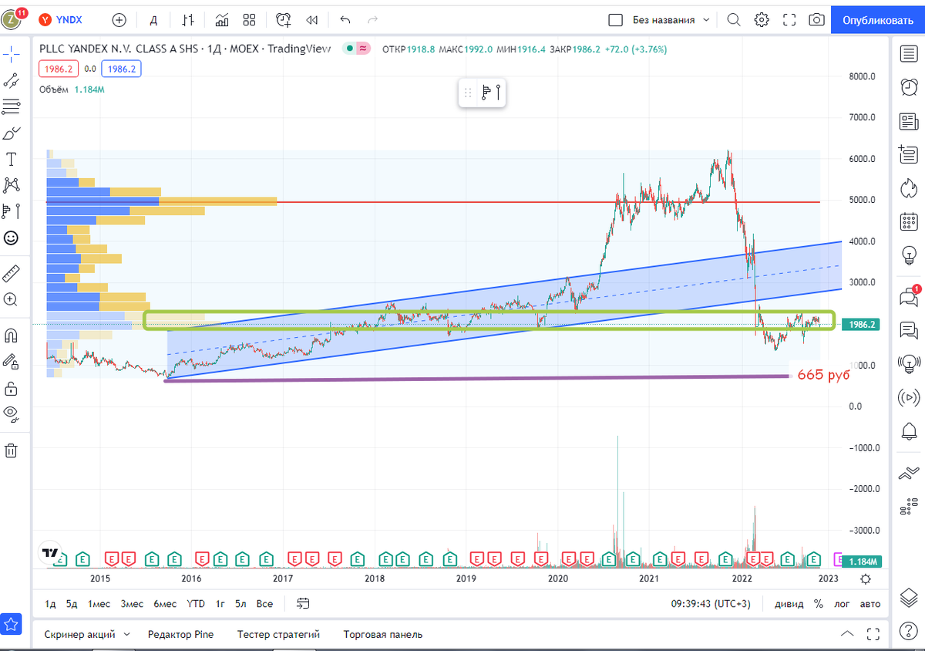The height and width of the screenshot is (651, 925).
Task: Open the economic calendar panel
Action: 908,221
